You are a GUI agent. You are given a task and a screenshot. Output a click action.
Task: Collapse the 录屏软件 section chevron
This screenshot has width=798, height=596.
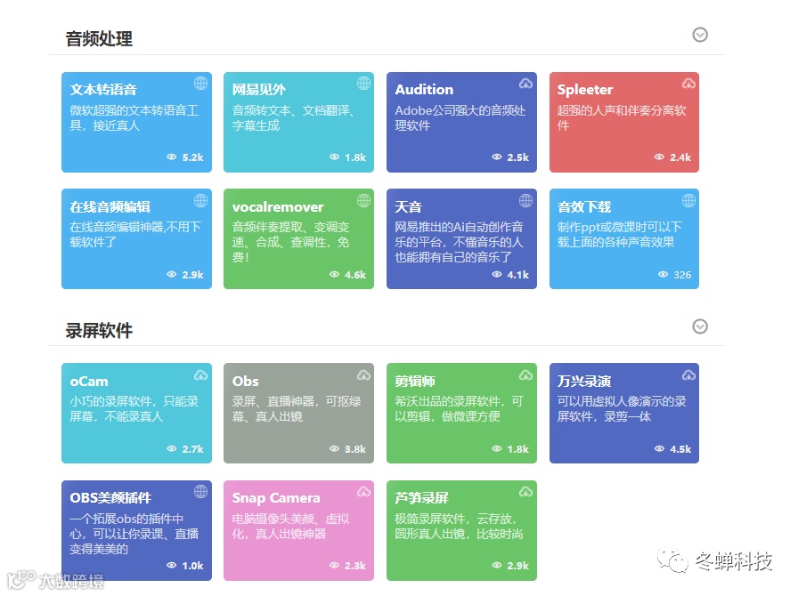pyautogui.click(x=700, y=326)
